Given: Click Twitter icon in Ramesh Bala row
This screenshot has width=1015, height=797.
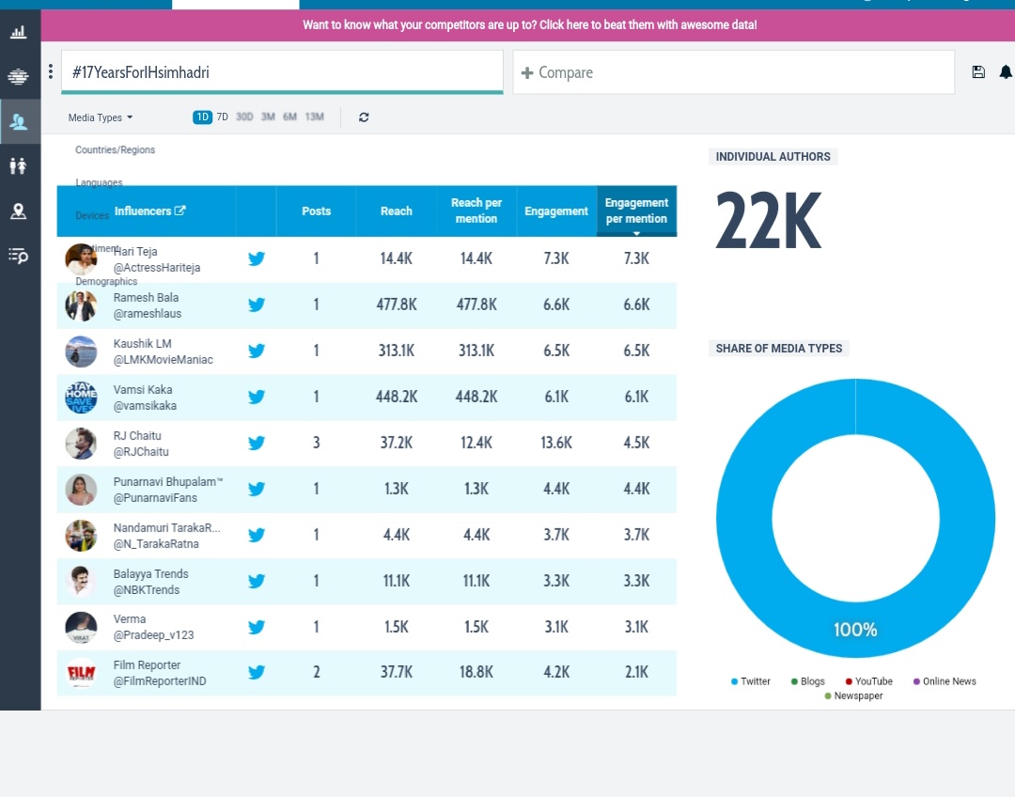Looking at the screenshot, I should pyautogui.click(x=257, y=305).
